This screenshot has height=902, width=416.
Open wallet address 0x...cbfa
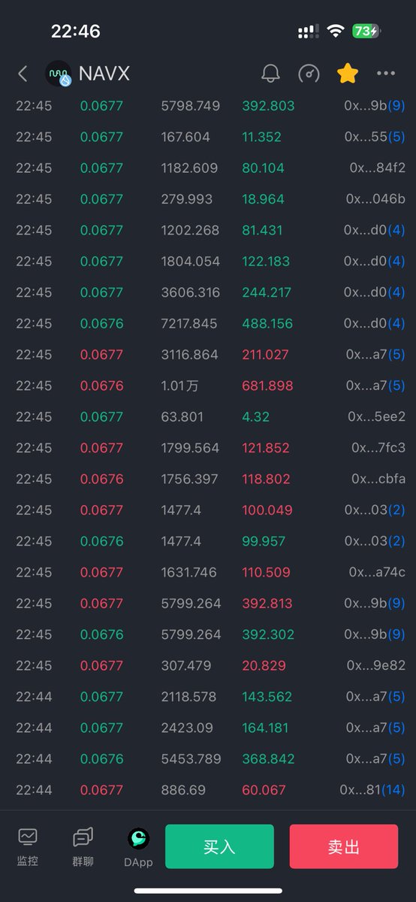(378, 479)
